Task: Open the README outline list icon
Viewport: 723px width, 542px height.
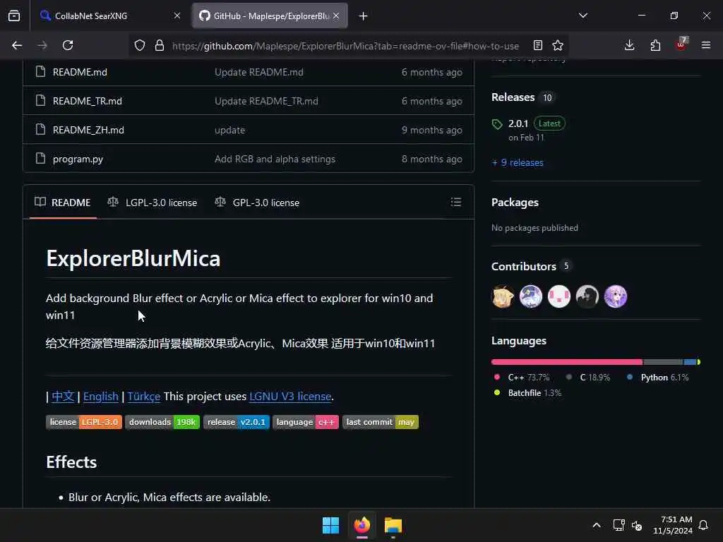Action: [x=455, y=203]
